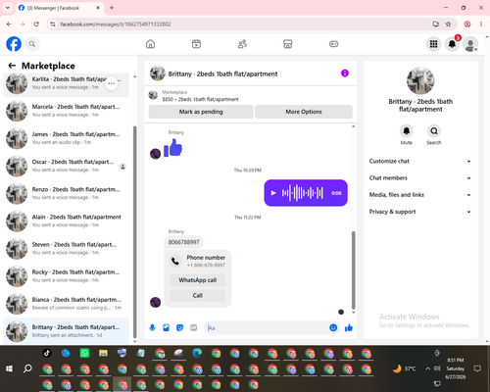The image size is (490, 392).
Task: Open the emoji picker
Action: tap(333, 327)
